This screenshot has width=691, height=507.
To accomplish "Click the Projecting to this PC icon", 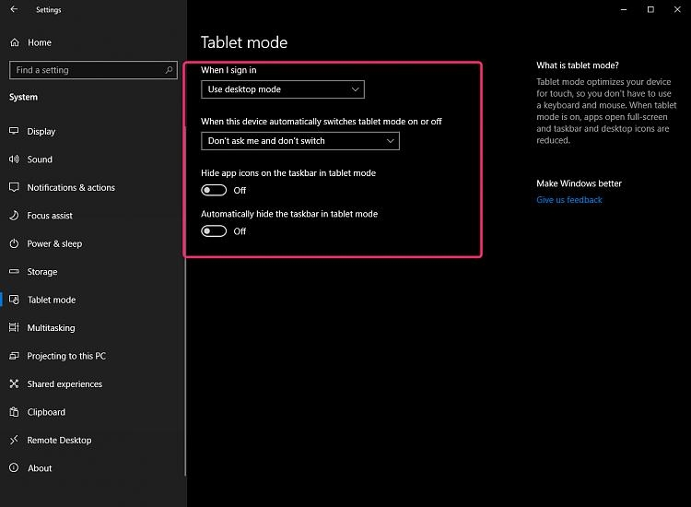I will (14, 356).
